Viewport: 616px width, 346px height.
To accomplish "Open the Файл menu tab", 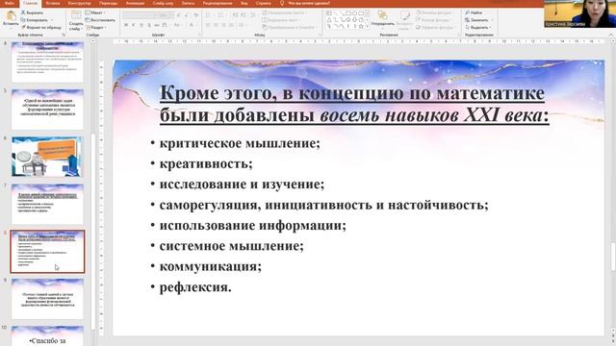I will point(10,3).
